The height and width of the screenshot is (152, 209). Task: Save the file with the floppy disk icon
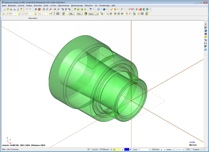[11, 9]
